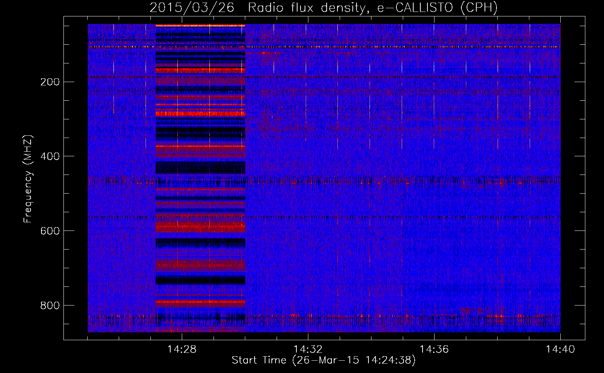Image resolution: width=604 pixels, height=373 pixels.
Task: Click the '200' frequency tick label
Action: pyautogui.click(x=50, y=82)
